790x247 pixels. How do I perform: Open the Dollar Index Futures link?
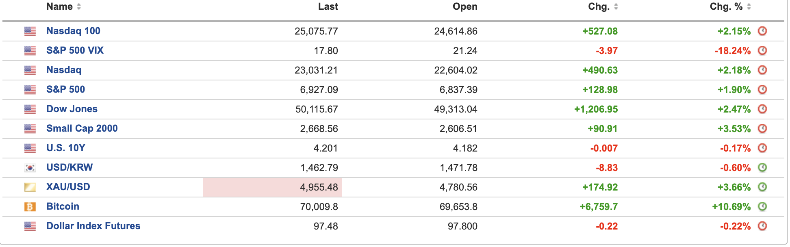pyautogui.click(x=93, y=226)
